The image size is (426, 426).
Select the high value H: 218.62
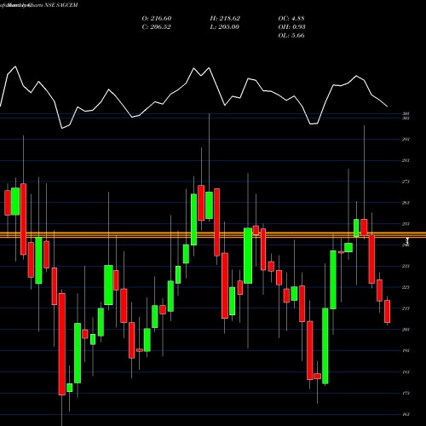click(x=225, y=19)
